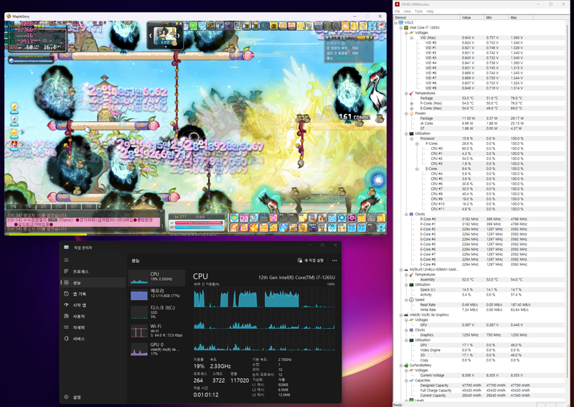
Task: Click the Max column header
Action: pyautogui.click(x=521, y=17)
